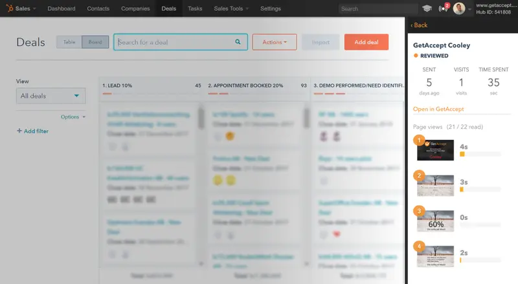This screenshot has width=518, height=284.
Task: Click the Page views (21 / 22 read) label
Action: [x=448, y=127]
